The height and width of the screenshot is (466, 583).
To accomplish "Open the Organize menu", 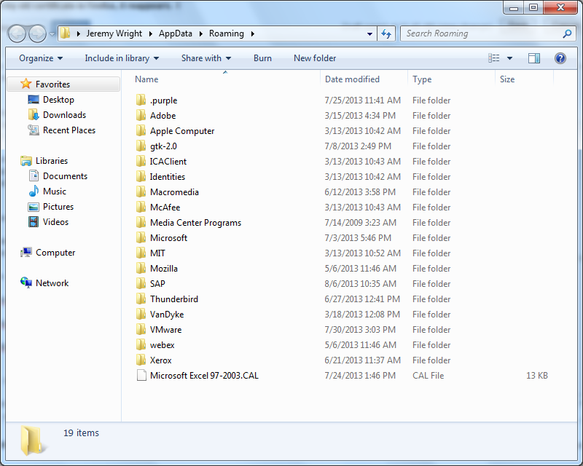I will pyautogui.click(x=41, y=58).
